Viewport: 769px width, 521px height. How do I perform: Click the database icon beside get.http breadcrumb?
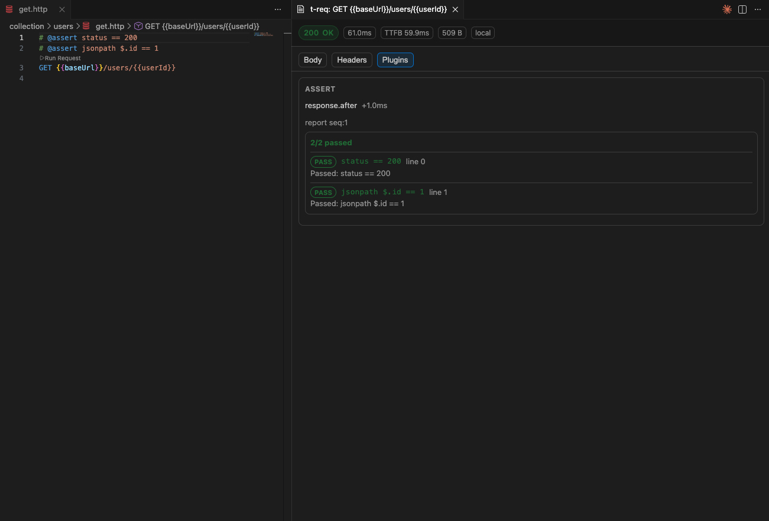tap(85, 26)
